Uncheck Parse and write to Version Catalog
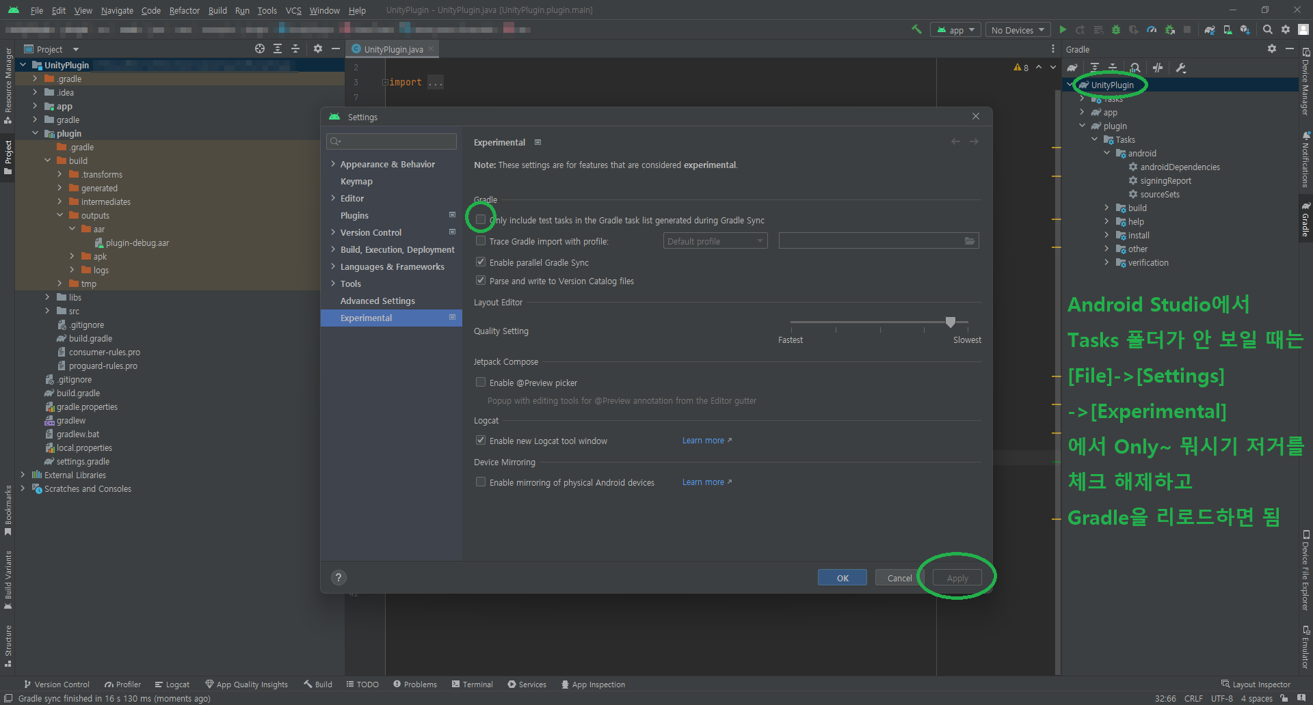 [x=481, y=280]
